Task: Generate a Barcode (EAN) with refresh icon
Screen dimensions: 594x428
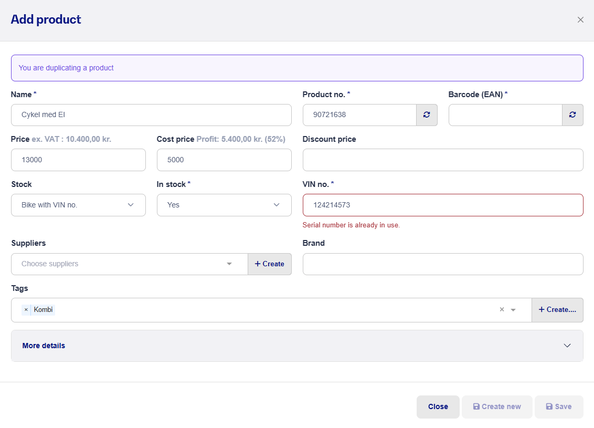Action: pyautogui.click(x=572, y=115)
